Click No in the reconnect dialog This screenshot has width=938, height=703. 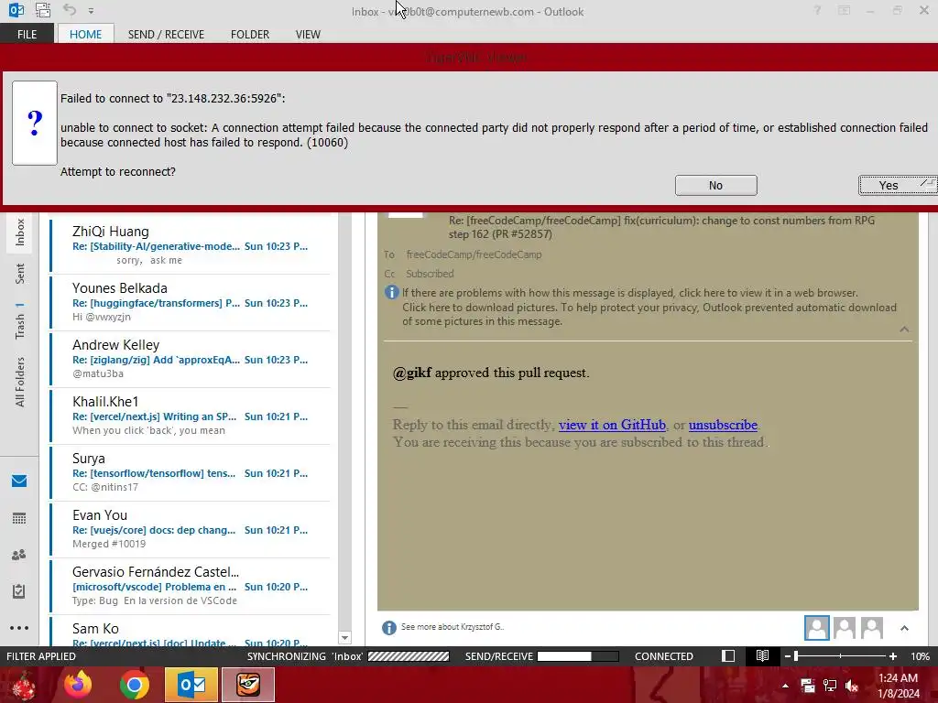pyautogui.click(x=716, y=185)
